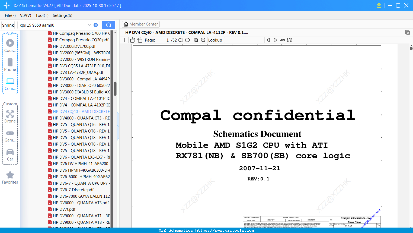
Task: Open HP DV3000 - Compal LA-4494P file
Action: (79, 79)
